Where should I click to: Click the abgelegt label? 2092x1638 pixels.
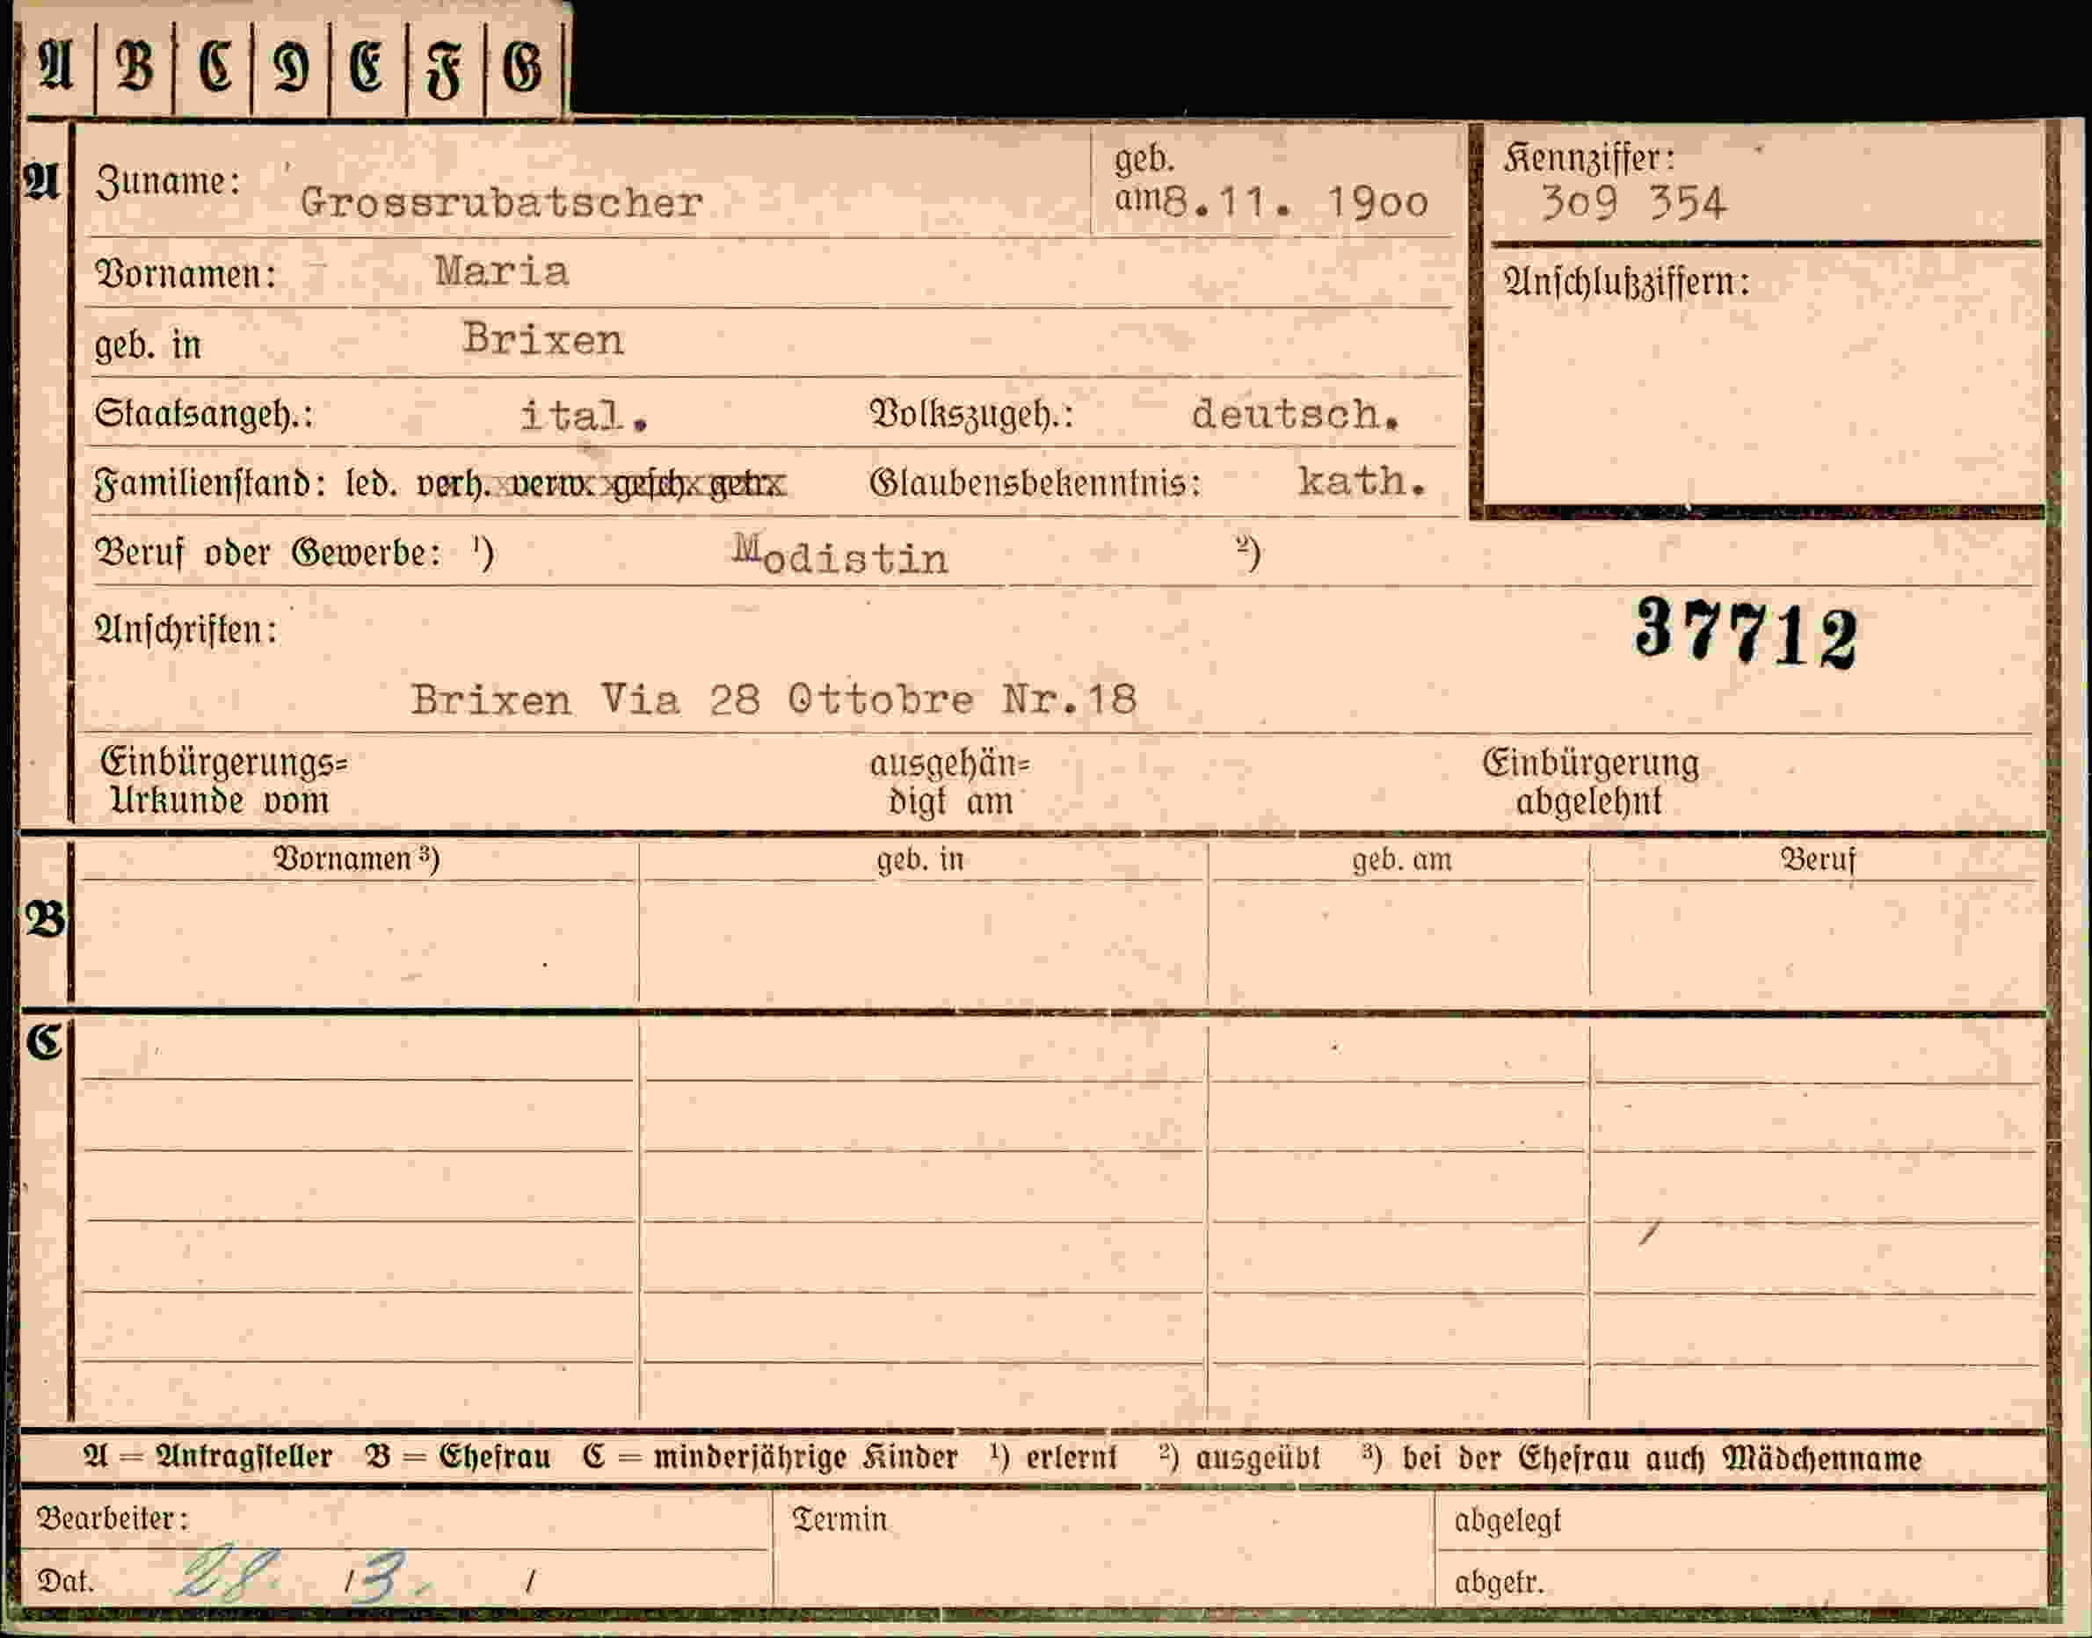tap(1507, 1521)
